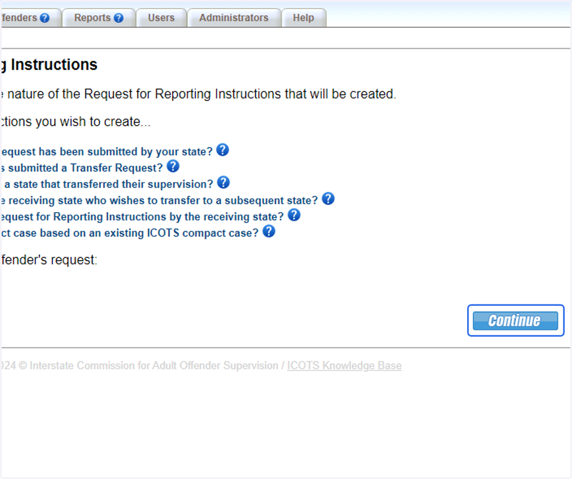Help icon after 'transferred their supervision?'
The width and height of the screenshot is (572, 479).
223,183
